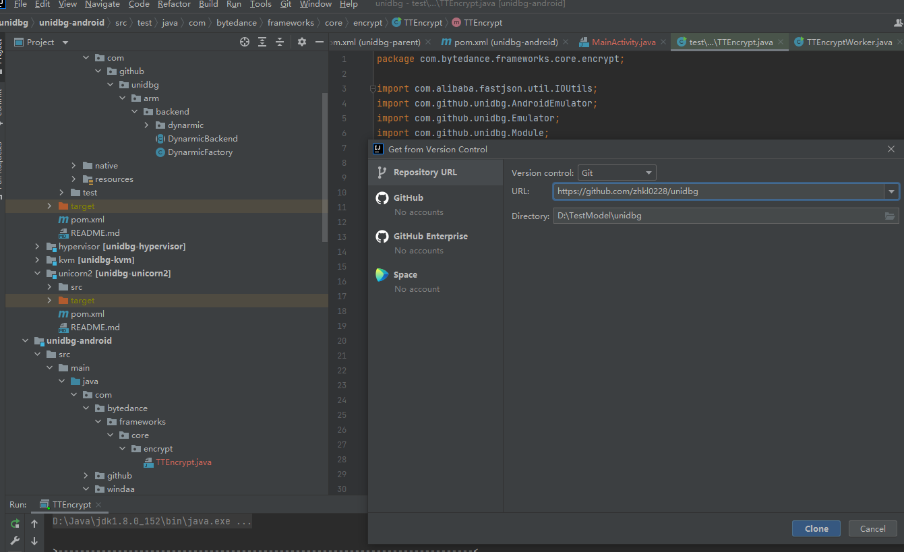
Task: Collapse all nodes in Project panel
Action: [280, 42]
